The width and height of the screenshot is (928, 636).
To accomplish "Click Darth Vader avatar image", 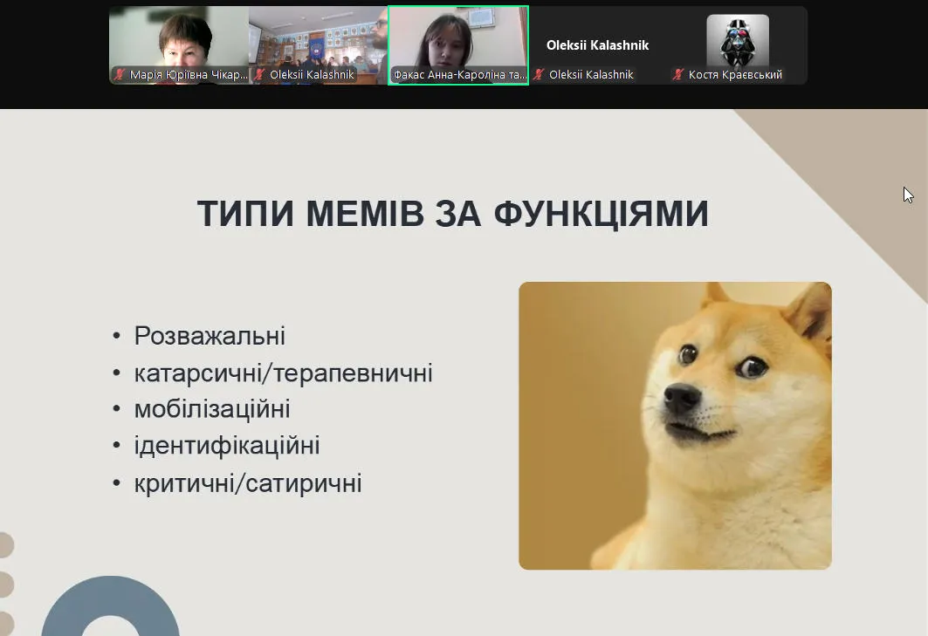I will pyautogui.click(x=738, y=40).
